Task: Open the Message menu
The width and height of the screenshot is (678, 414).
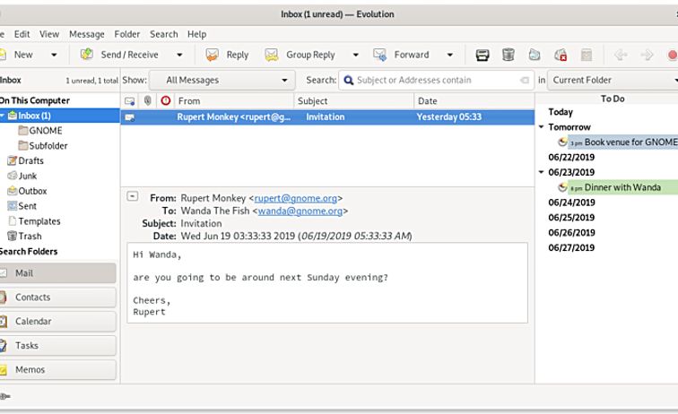Action: [87, 34]
